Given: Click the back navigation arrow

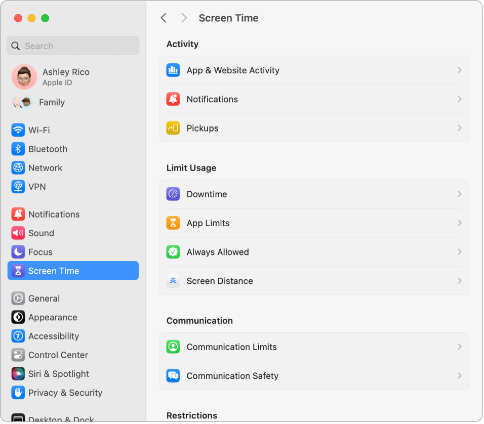Looking at the screenshot, I should (164, 18).
